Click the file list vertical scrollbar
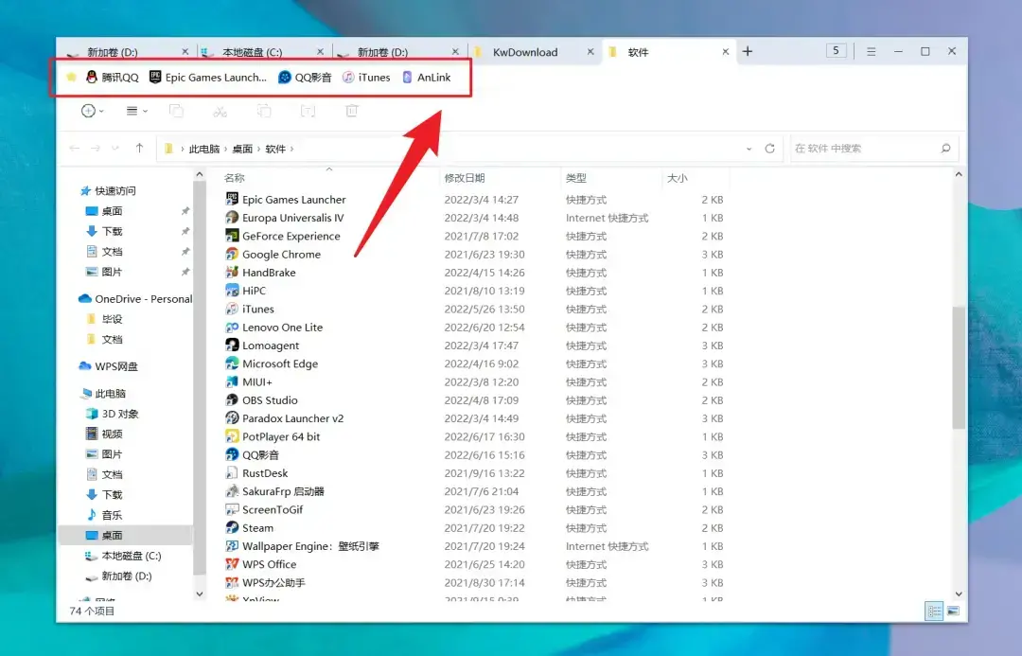The height and width of the screenshot is (656, 1022). point(959,367)
